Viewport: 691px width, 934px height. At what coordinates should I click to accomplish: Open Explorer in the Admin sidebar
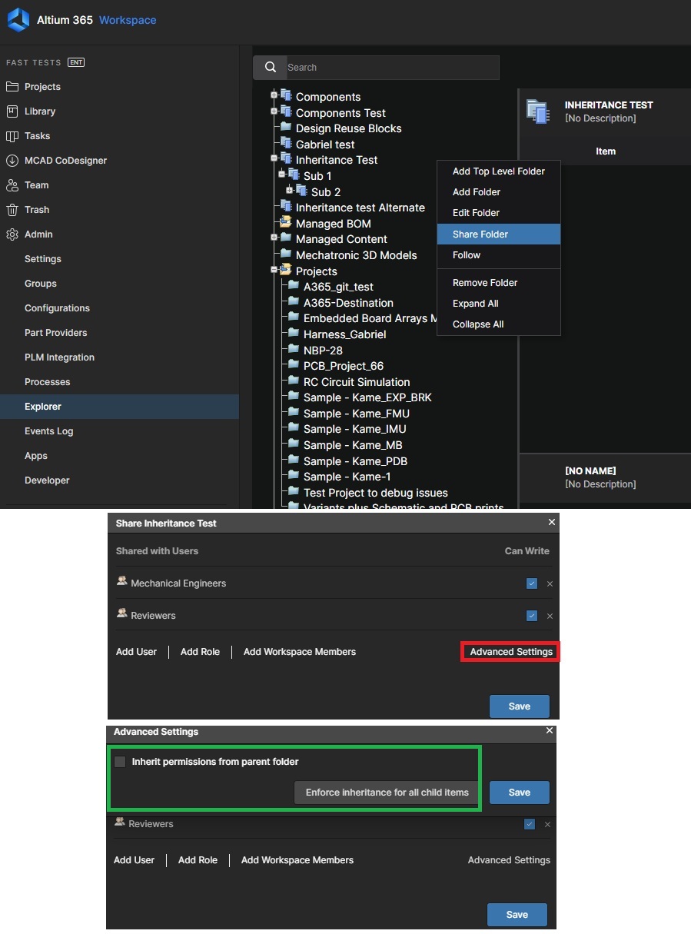point(119,407)
